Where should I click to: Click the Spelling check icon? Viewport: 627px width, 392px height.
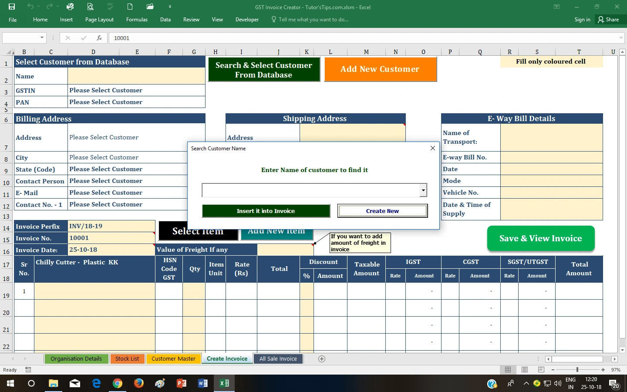(x=110, y=7)
